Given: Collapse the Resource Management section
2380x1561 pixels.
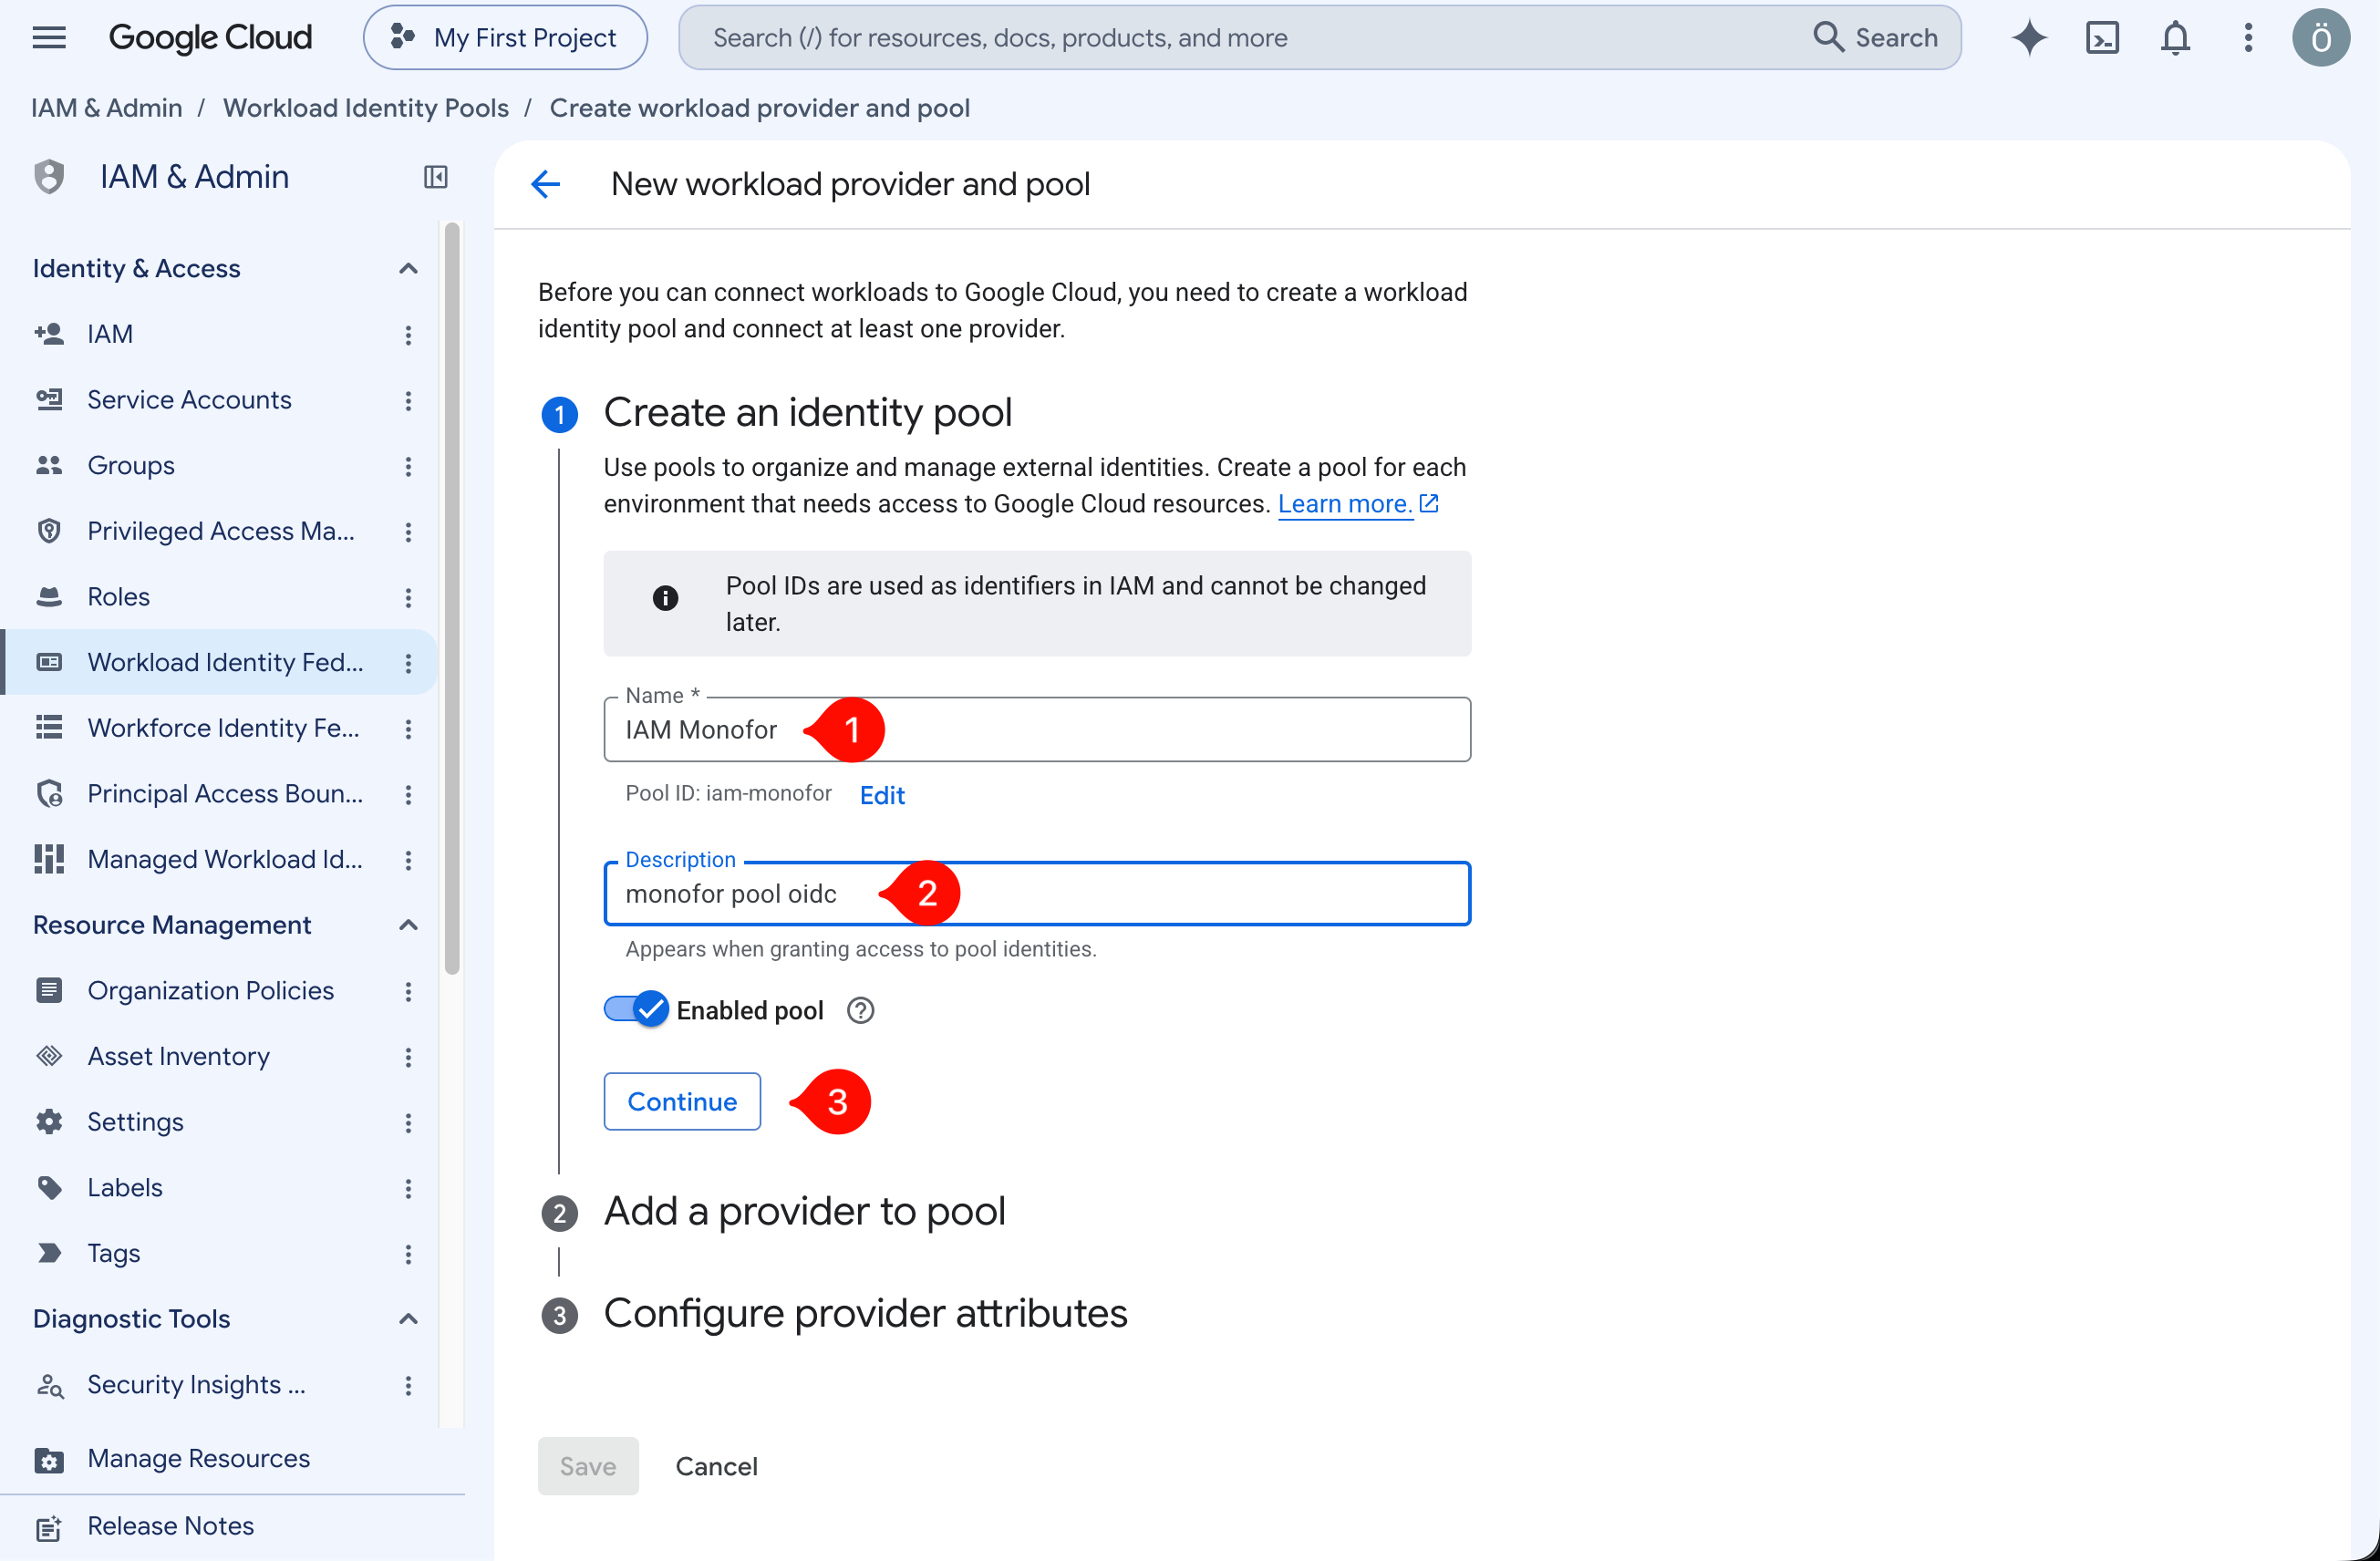Looking at the screenshot, I should pyautogui.click(x=408, y=925).
